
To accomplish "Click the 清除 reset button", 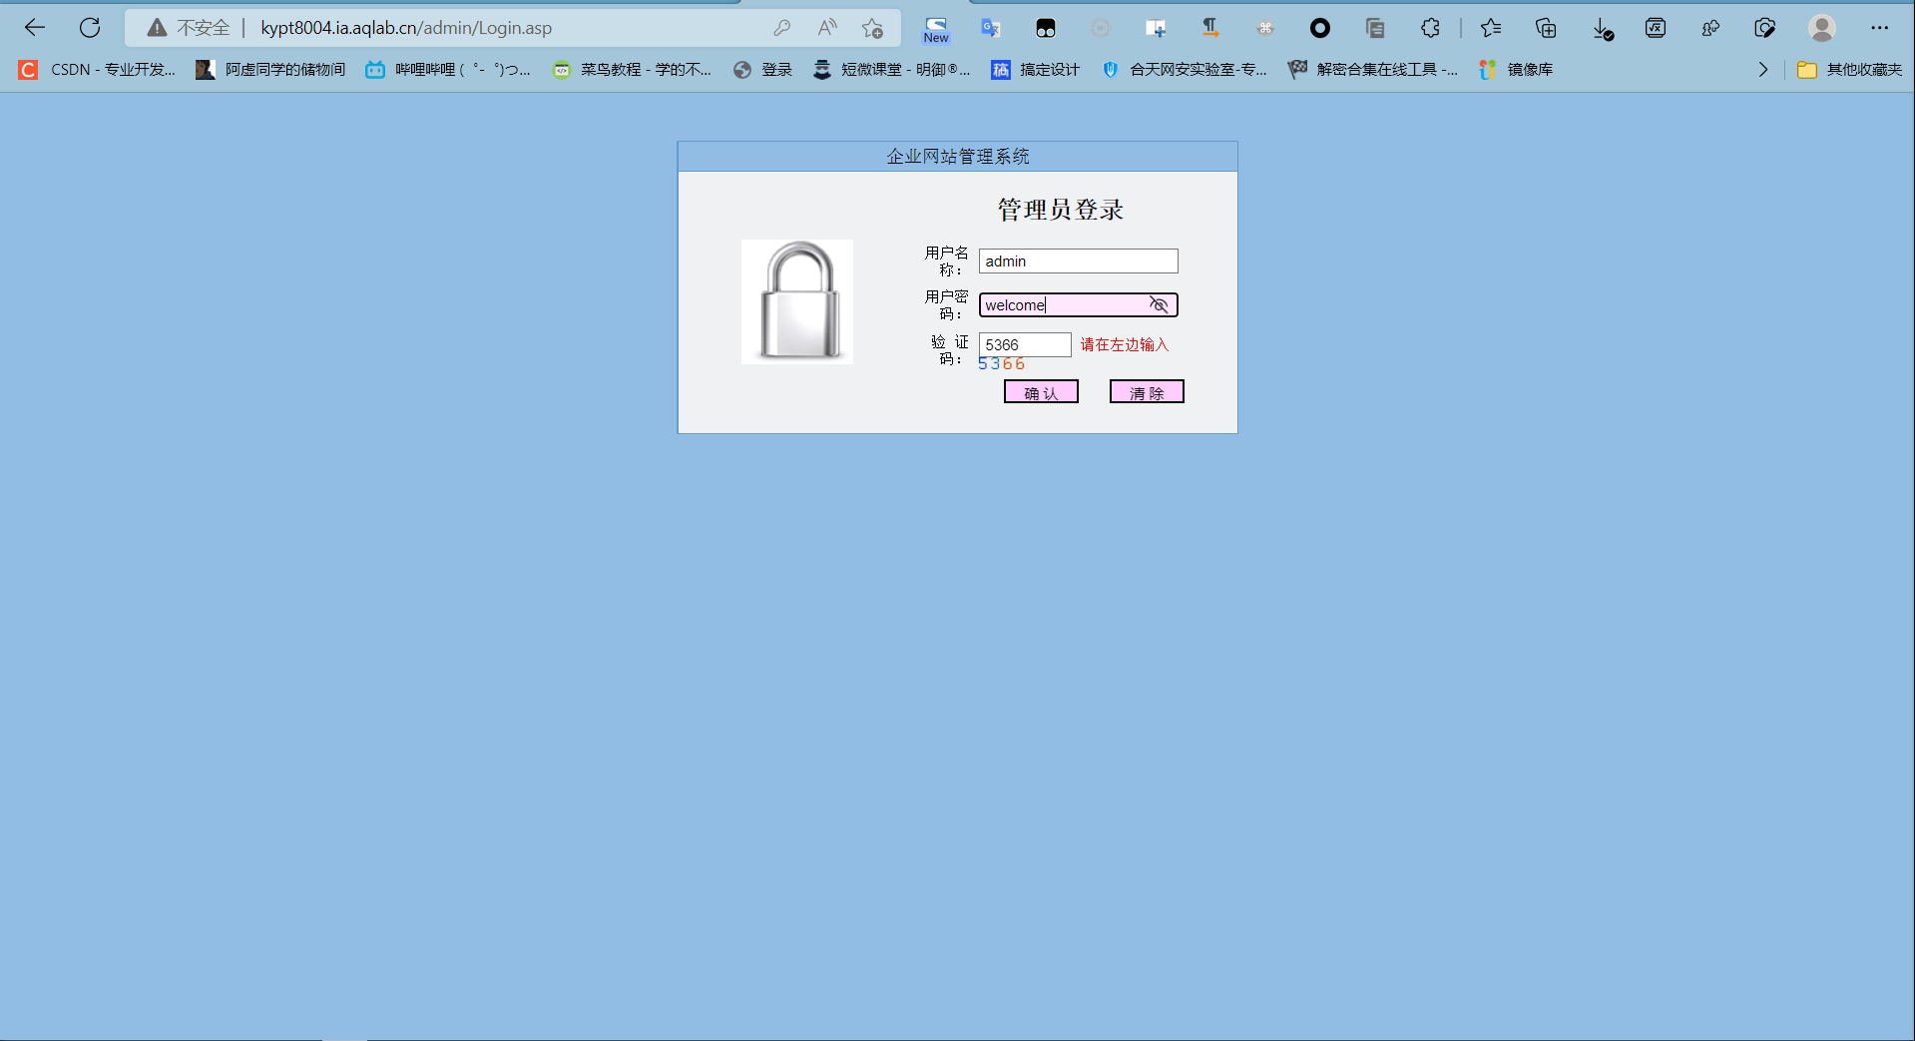I will pos(1147,392).
